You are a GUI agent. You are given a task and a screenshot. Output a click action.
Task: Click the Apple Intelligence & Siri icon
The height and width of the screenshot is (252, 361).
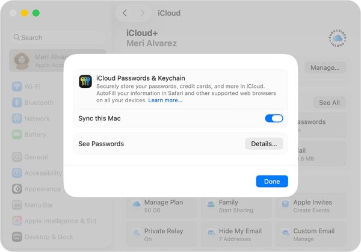(17, 221)
